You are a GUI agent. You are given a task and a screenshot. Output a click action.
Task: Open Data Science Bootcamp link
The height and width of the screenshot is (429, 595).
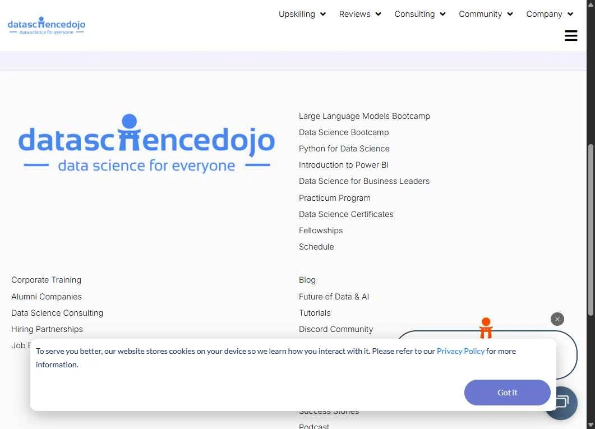coord(343,132)
